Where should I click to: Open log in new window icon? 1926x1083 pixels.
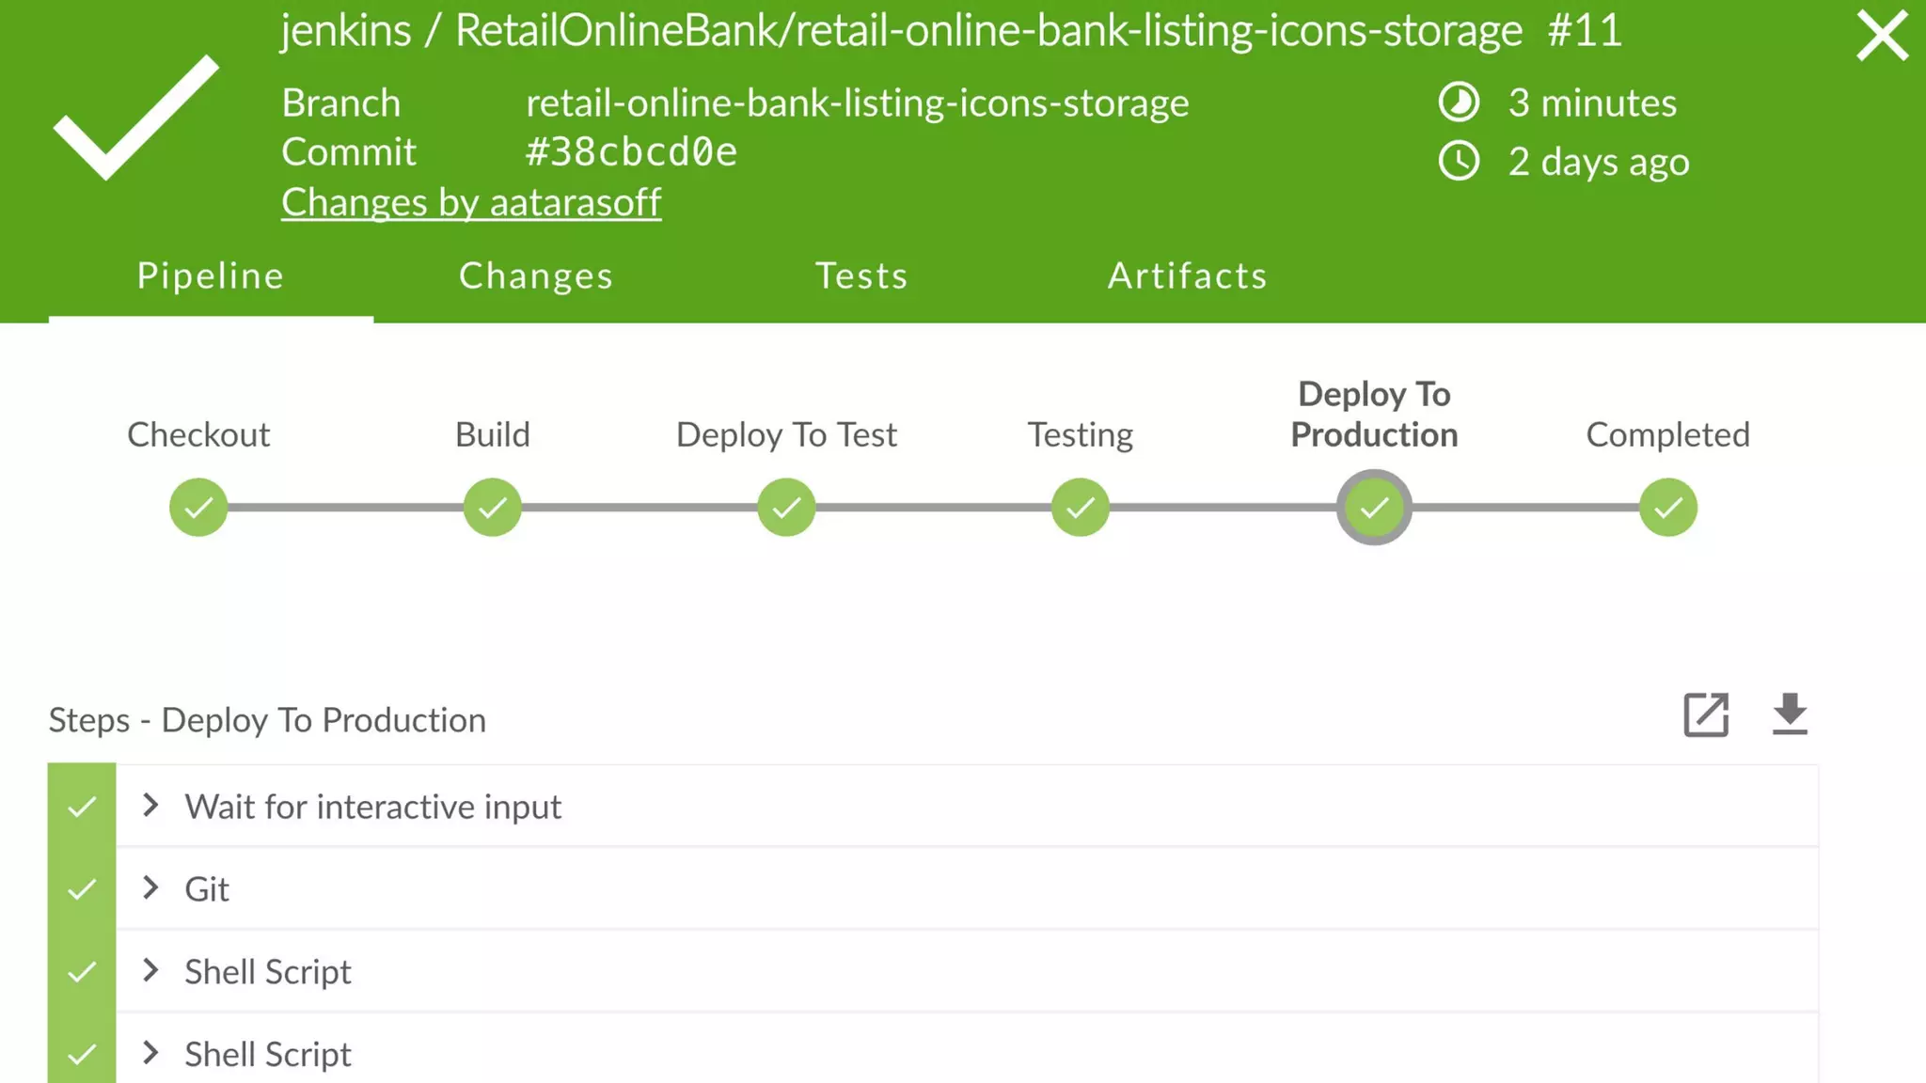pyautogui.click(x=1706, y=715)
